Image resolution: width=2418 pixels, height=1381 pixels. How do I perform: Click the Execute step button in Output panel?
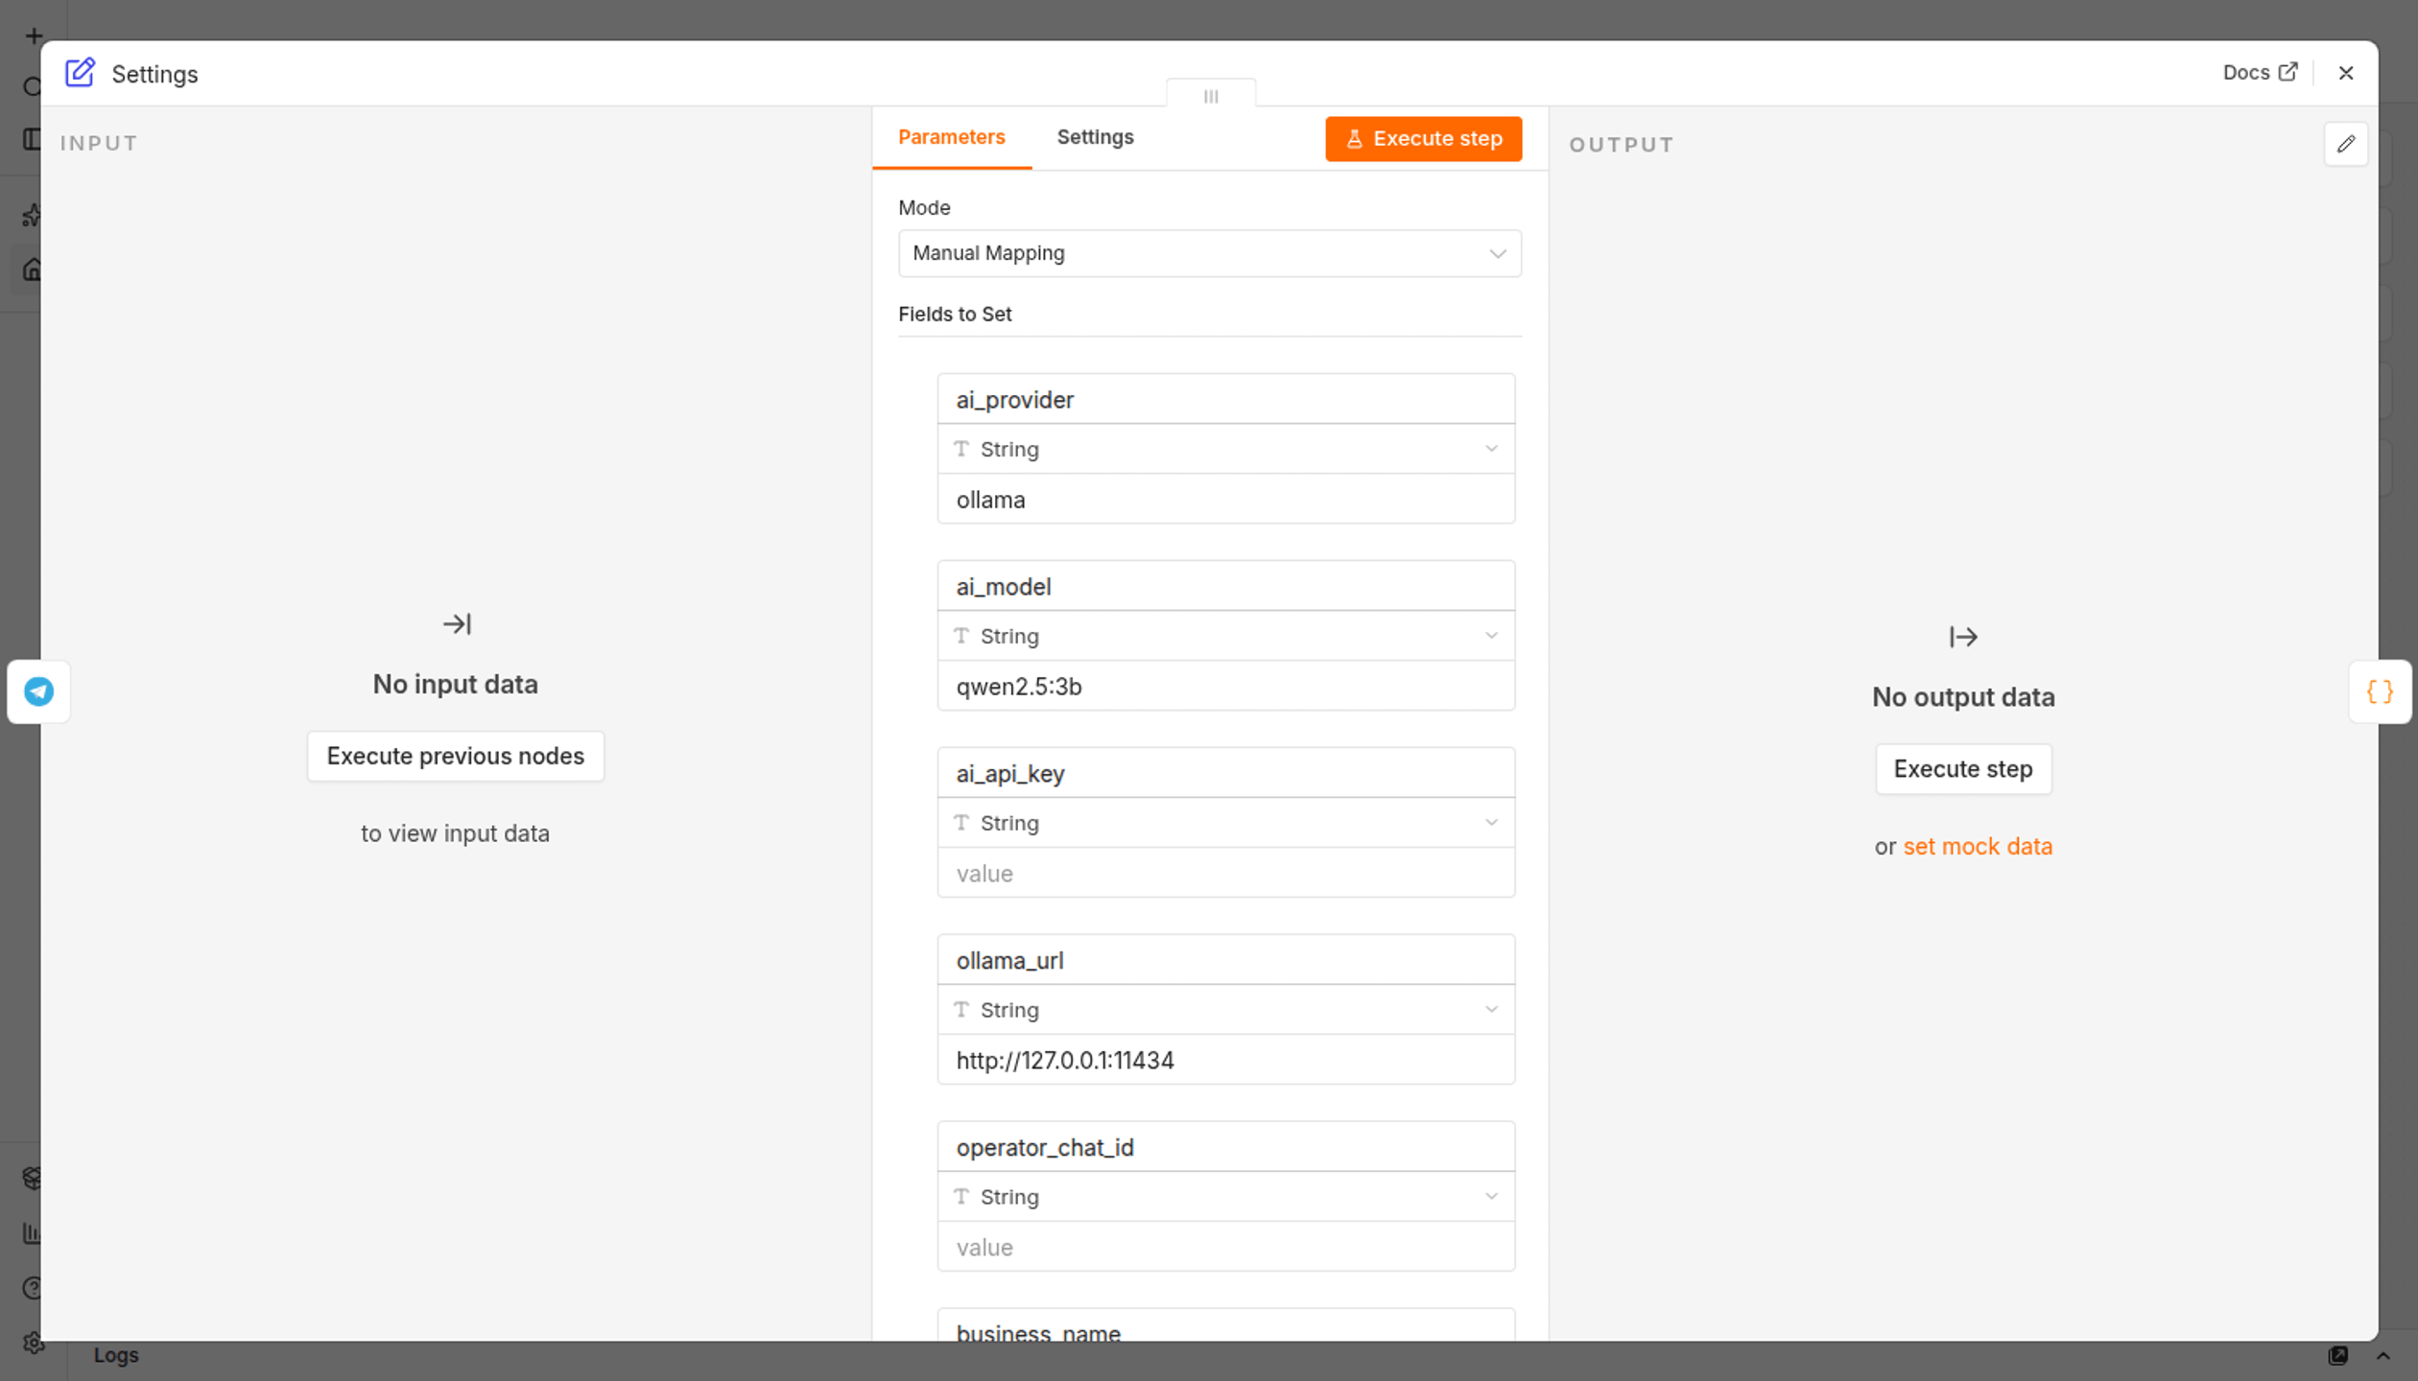point(1962,769)
